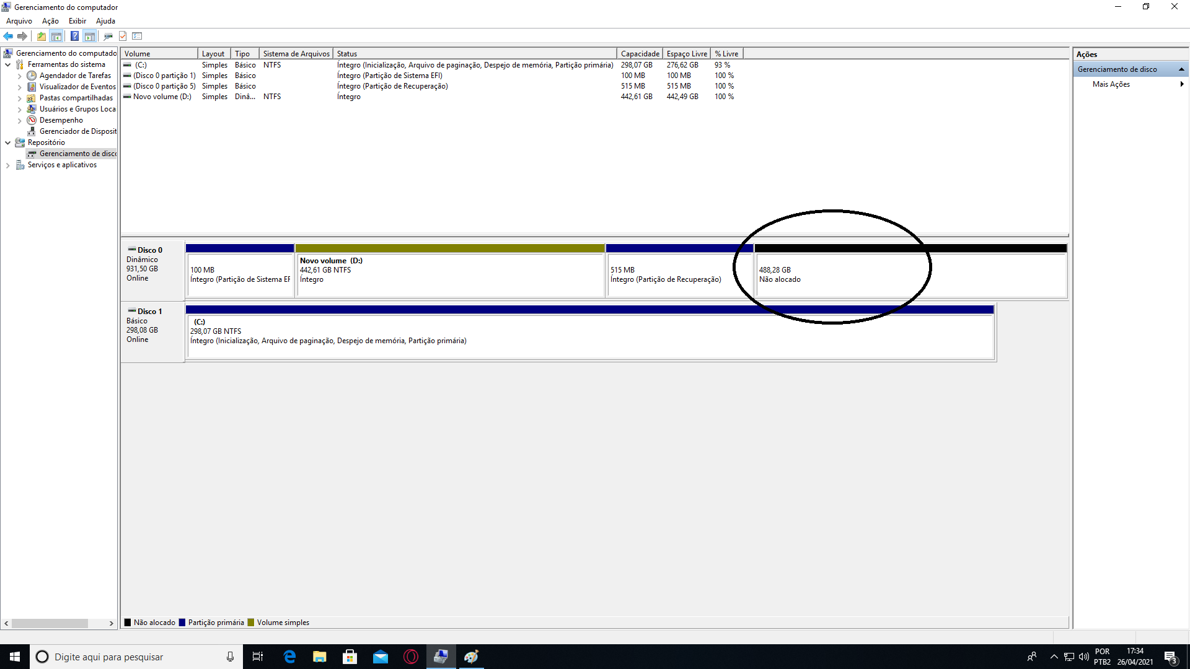This screenshot has height=669, width=1190.
Task: Collapse the Ferramentas do sistema node
Action: click(x=7, y=64)
